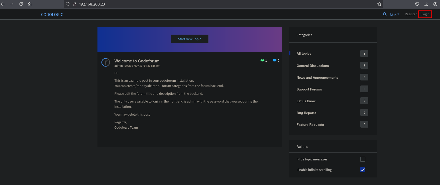
Task: Open the Feature Requests category
Action: 310,125
